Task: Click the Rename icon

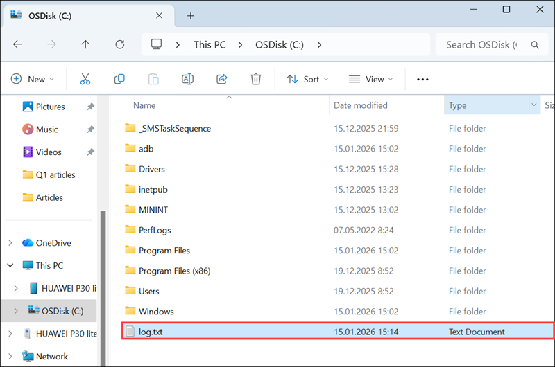Action: point(187,79)
